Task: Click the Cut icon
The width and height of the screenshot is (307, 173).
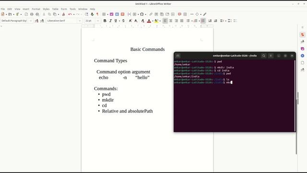Action: pyautogui.click(x=44, y=14)
